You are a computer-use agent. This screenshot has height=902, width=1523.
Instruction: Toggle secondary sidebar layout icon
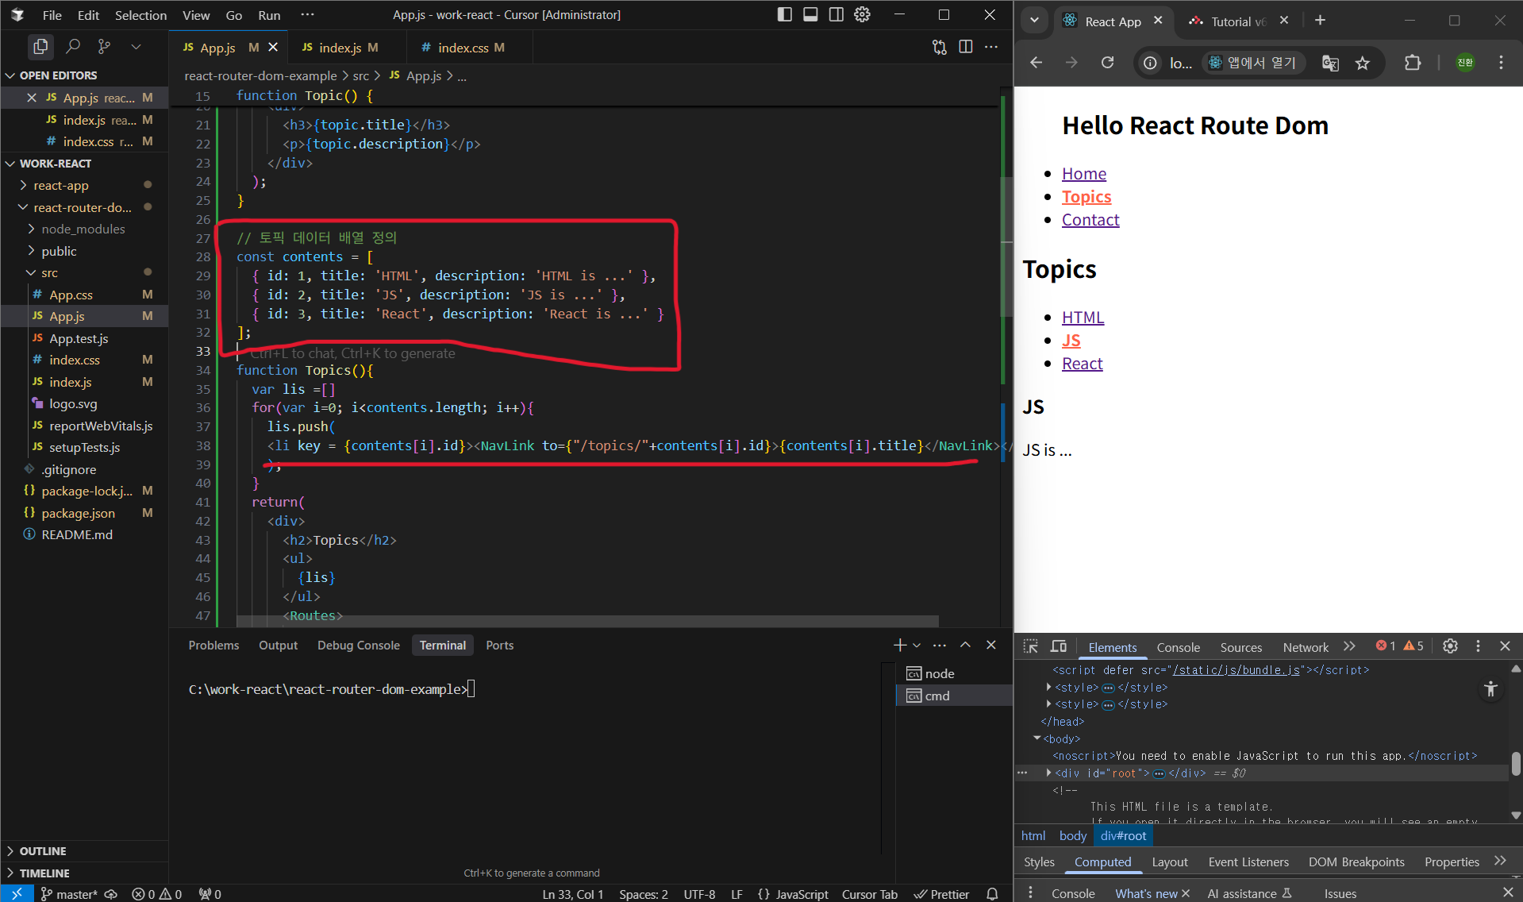pyautogui.click(x=836, y=14)
